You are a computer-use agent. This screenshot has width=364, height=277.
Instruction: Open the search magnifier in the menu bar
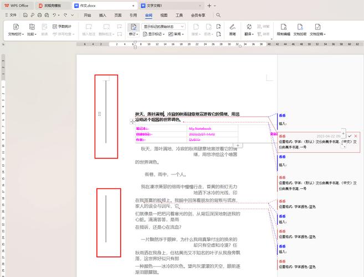218,15
